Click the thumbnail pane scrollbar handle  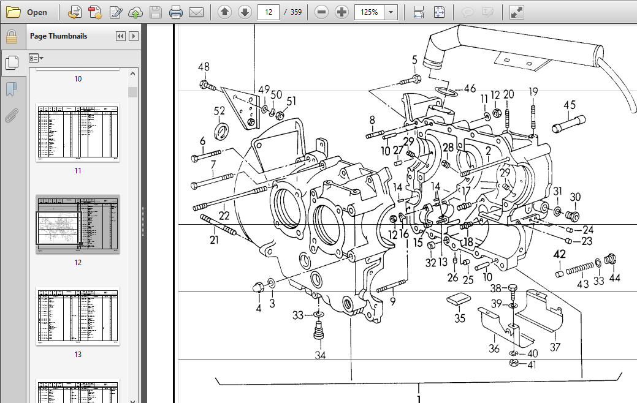pos(133,92)
